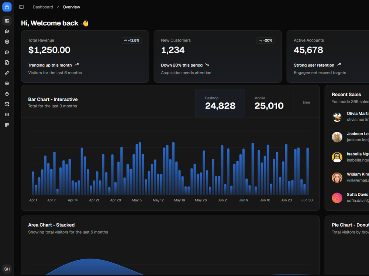
Task: Click Sofia Davis's pink avatar
Action: click(x=337, y=198)
